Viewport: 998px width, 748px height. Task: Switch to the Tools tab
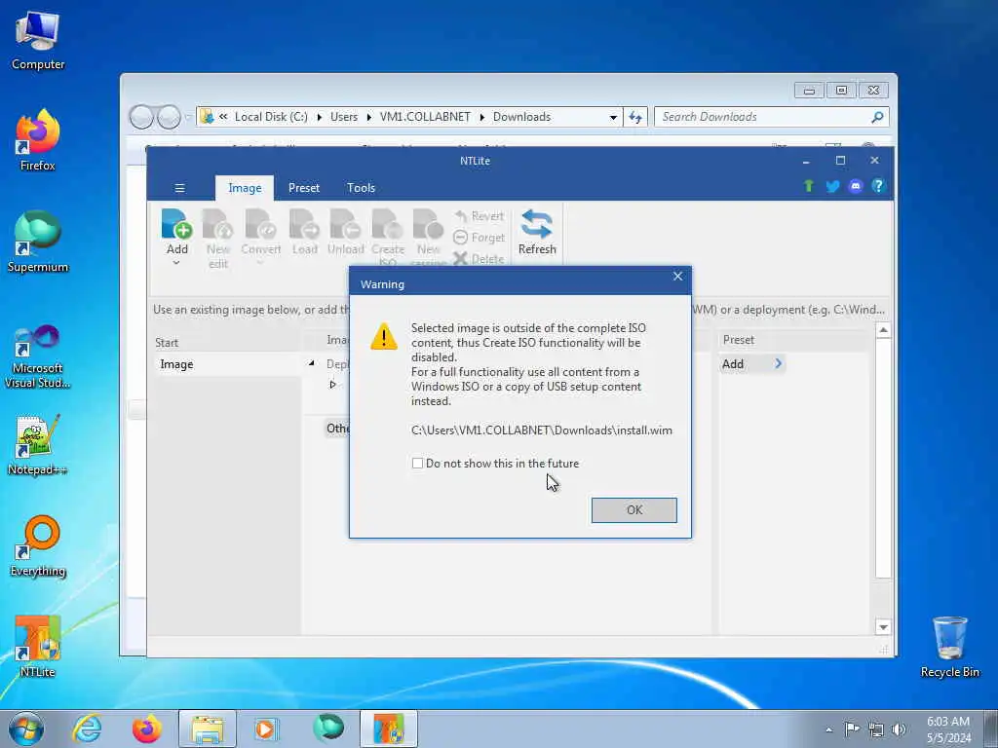361,188
